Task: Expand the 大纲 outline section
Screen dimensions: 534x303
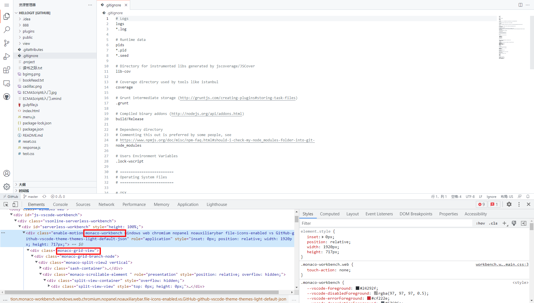Action: pos(22,184)
